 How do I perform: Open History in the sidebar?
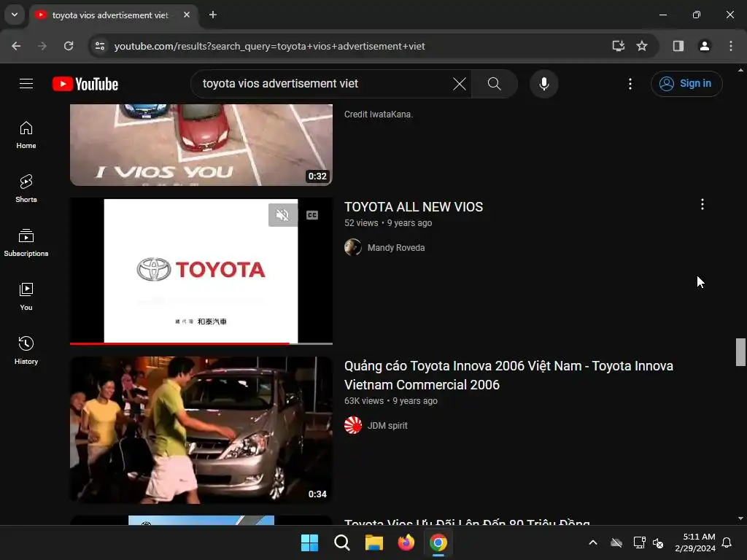(26, 351)
